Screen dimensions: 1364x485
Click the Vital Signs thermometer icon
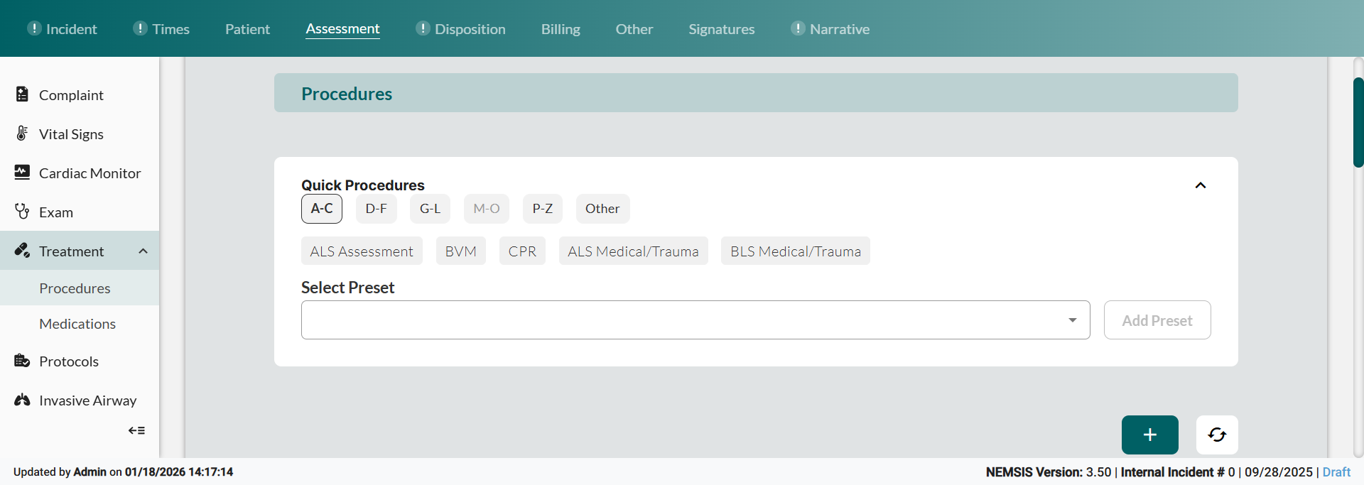pos(22,133)
